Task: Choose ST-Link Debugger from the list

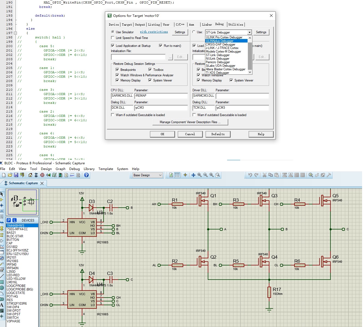Action: 226,55
